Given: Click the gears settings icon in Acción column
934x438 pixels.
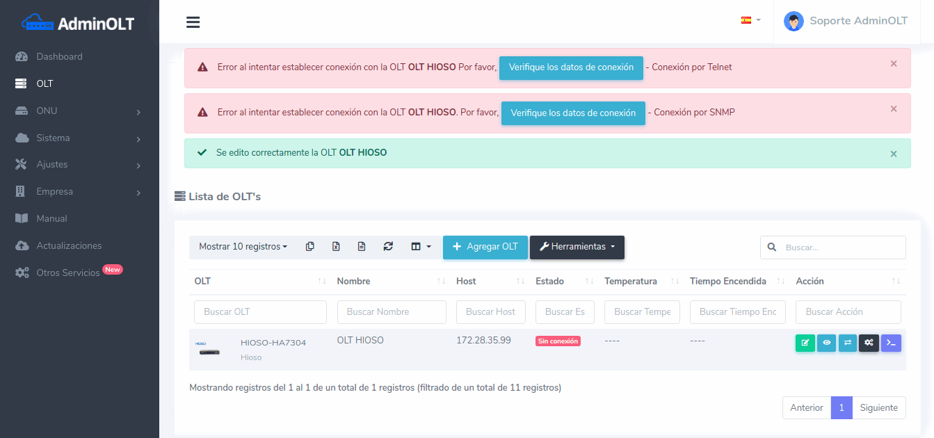Looking at the screenshot, I should pos(869,343).
